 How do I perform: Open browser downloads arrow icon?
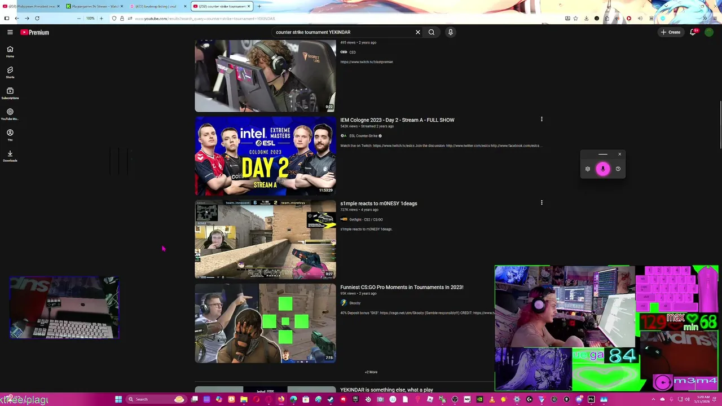click(x=587, y=18)
